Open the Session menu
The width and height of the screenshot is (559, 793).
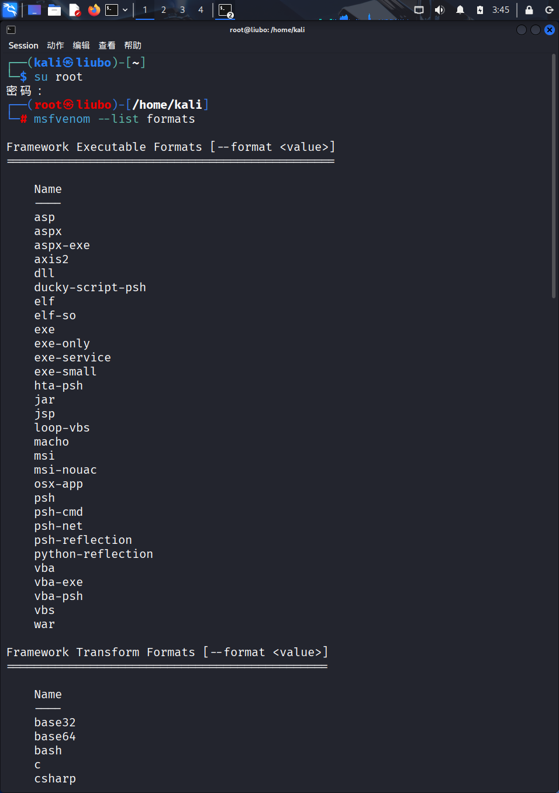pyautogui.click(x=23, y=46)
